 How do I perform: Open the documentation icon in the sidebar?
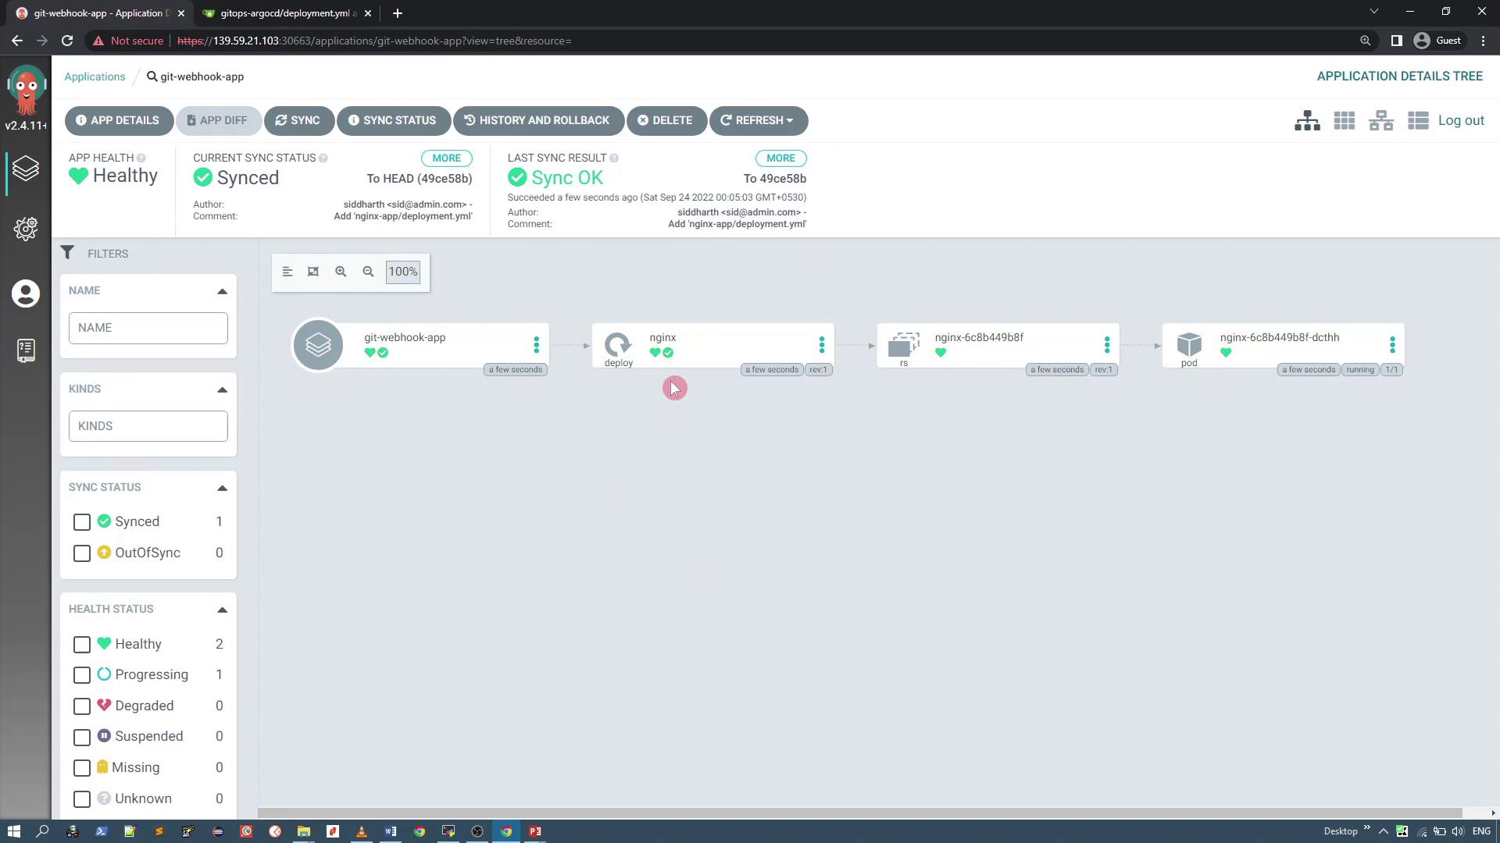(26, 350)
